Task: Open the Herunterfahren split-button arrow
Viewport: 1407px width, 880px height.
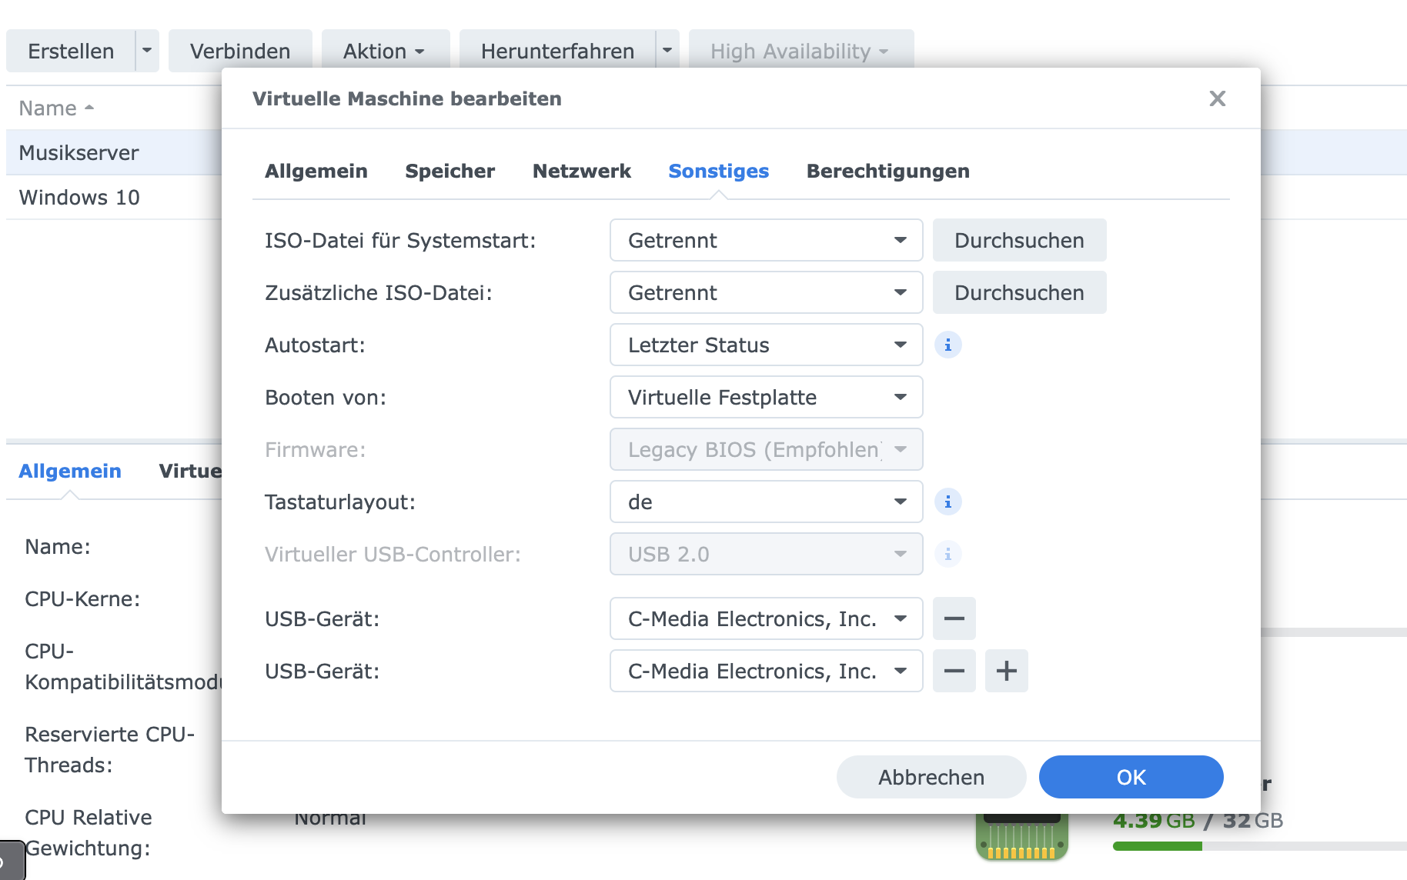Action: coord(667,51)
